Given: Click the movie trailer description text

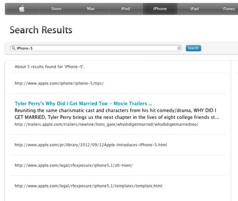Looking at the screenshot, I should [117, 114].
